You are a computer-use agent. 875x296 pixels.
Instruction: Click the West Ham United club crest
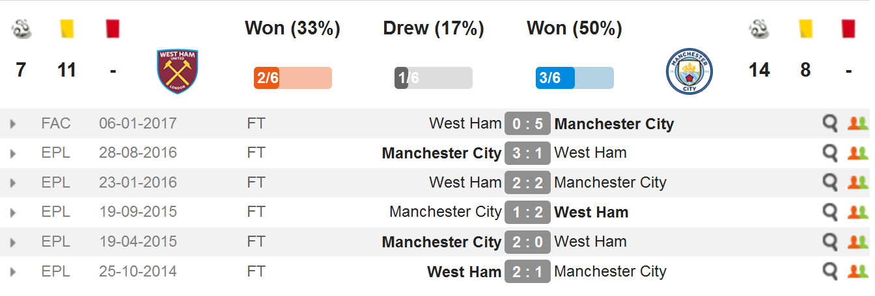178,71
